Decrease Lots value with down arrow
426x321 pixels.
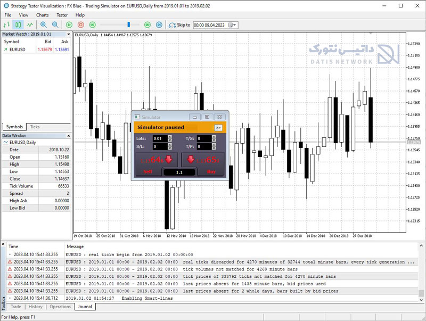(170, 140)
